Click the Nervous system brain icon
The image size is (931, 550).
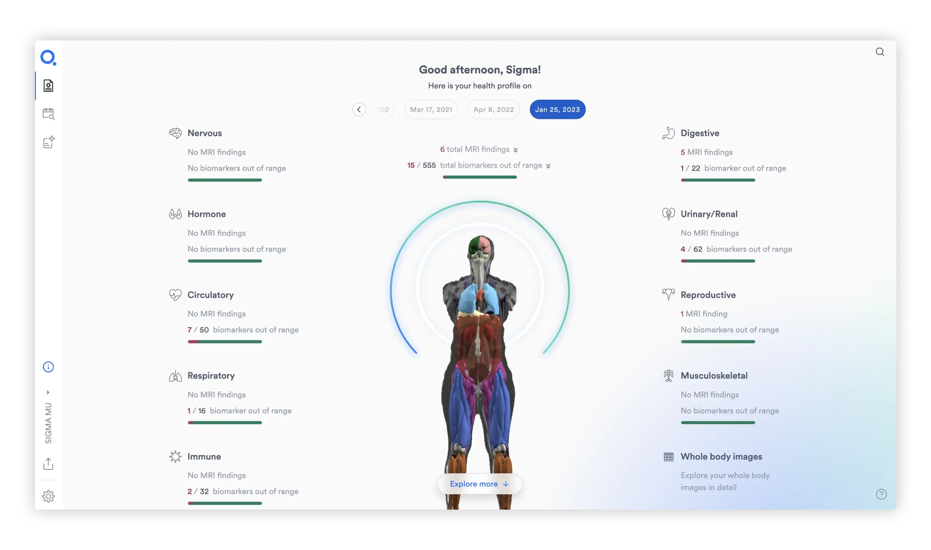coord(175,133)
